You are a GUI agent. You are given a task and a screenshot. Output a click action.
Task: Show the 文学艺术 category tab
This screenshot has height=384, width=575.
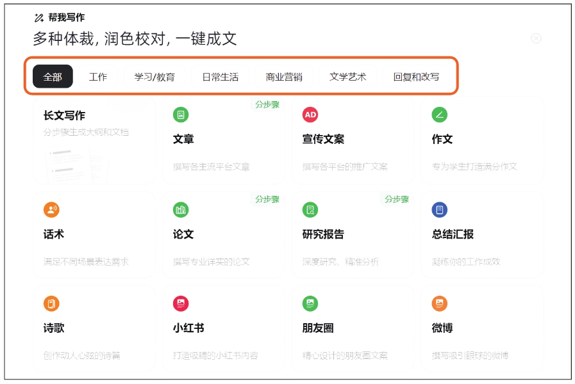(347, 77)
